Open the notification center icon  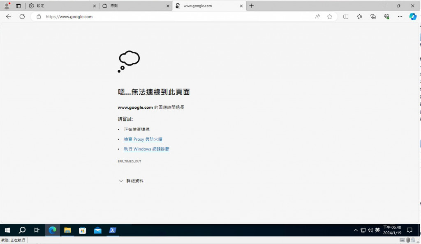pyautogui.click(x=410, y=230)
